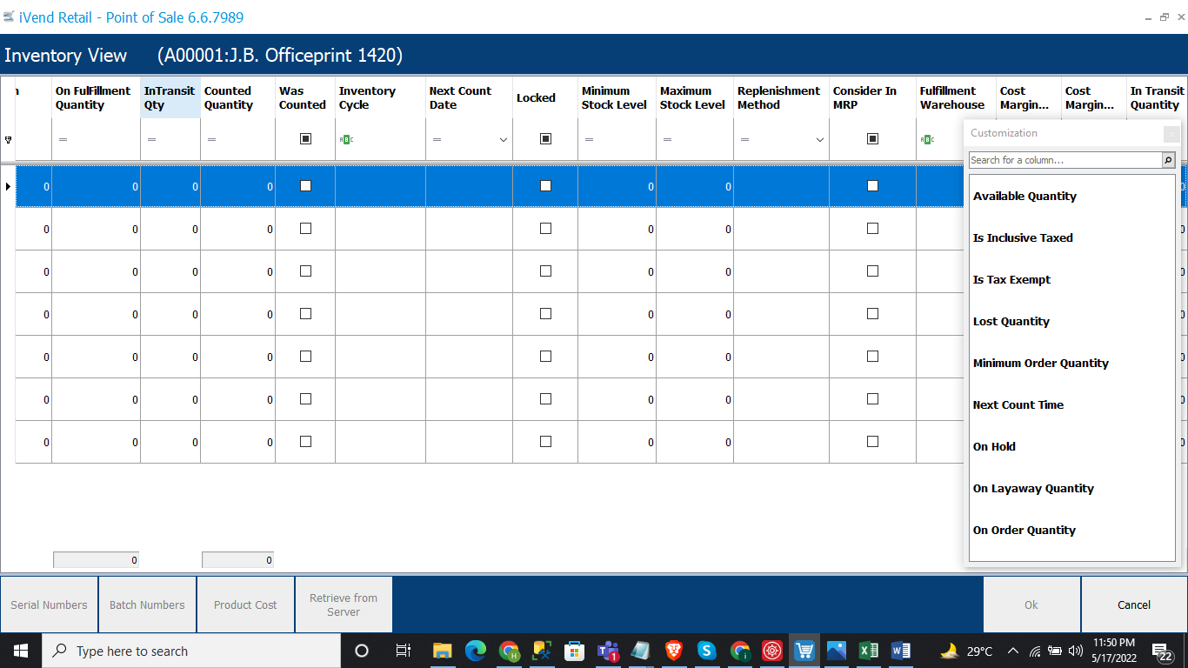
Task: Open Windows Start menu
Action: click(20, 651)
